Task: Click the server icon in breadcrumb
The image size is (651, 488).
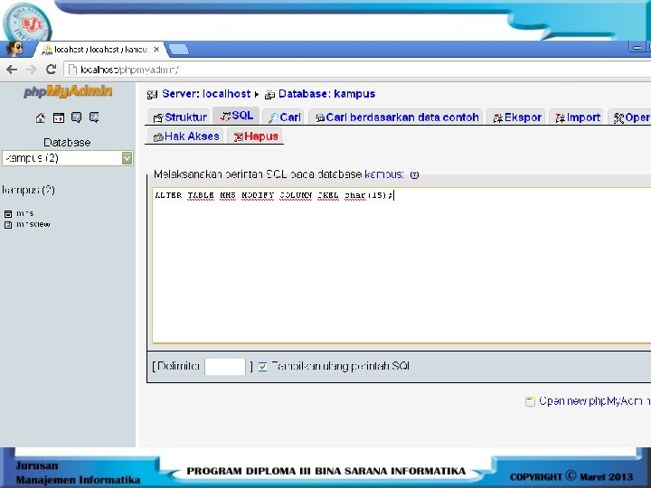Action: [152, 95]
